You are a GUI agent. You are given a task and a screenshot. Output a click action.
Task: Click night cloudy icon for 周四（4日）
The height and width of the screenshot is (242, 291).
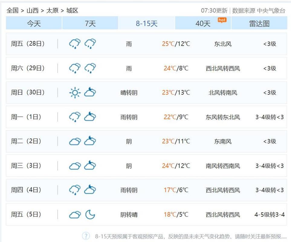(90, 189)
